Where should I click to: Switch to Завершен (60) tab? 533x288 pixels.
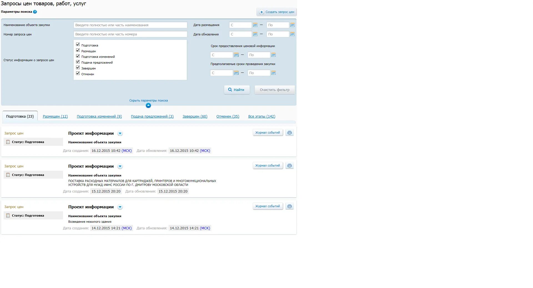(195, 116)
